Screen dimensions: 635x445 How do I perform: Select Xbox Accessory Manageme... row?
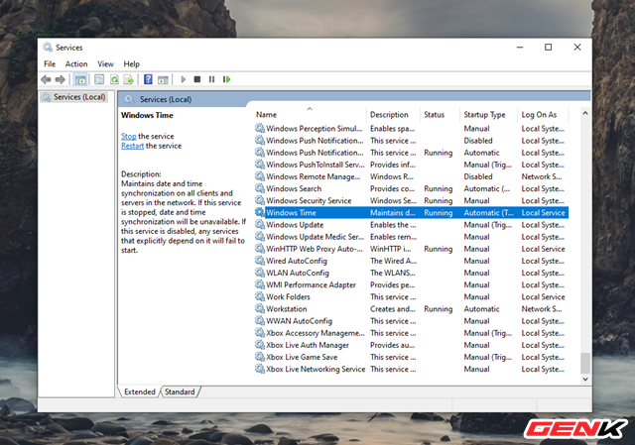pyautogui.click(x=411, y=333)
